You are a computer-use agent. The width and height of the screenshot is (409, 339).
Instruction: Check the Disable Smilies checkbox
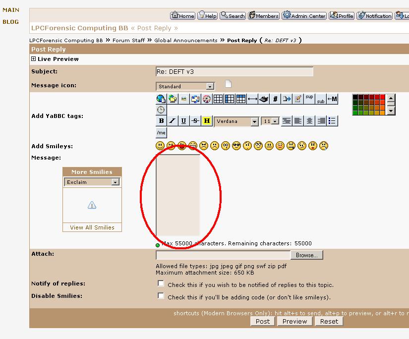point(161,296)
